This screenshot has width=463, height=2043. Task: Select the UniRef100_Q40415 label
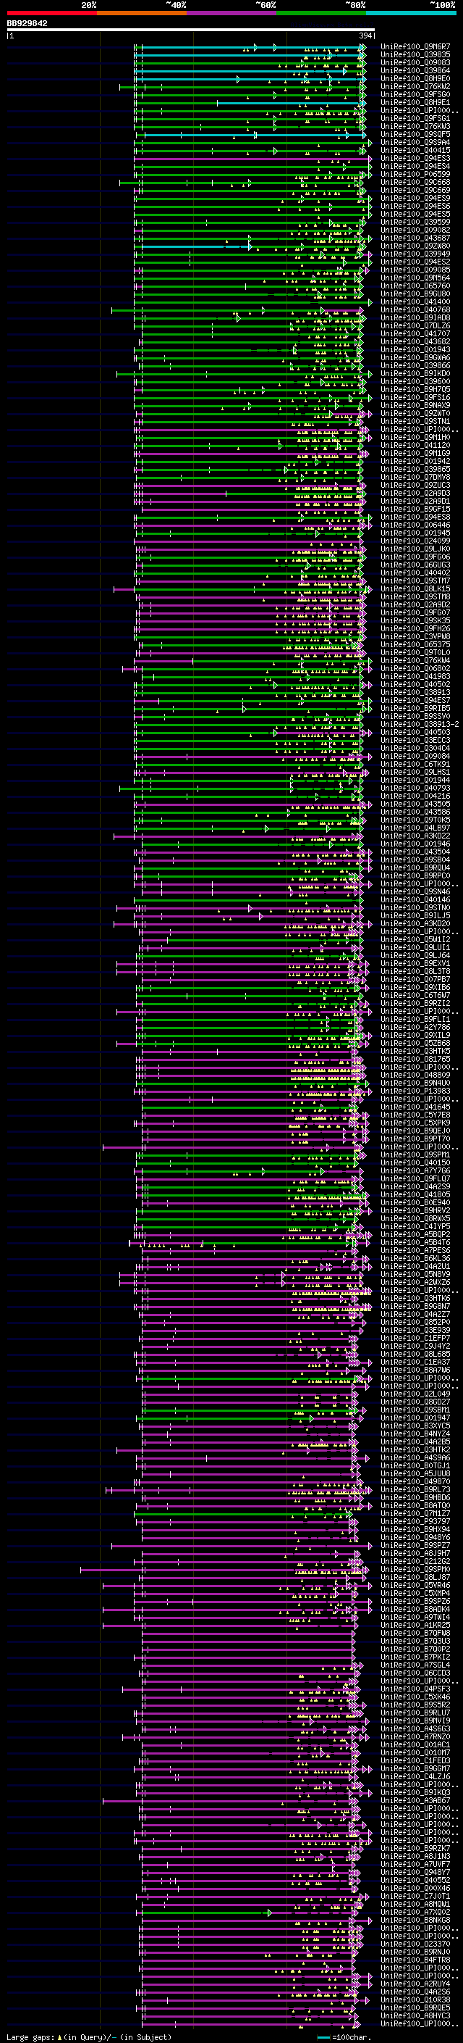pyautogui.click(x=415, y=151)
